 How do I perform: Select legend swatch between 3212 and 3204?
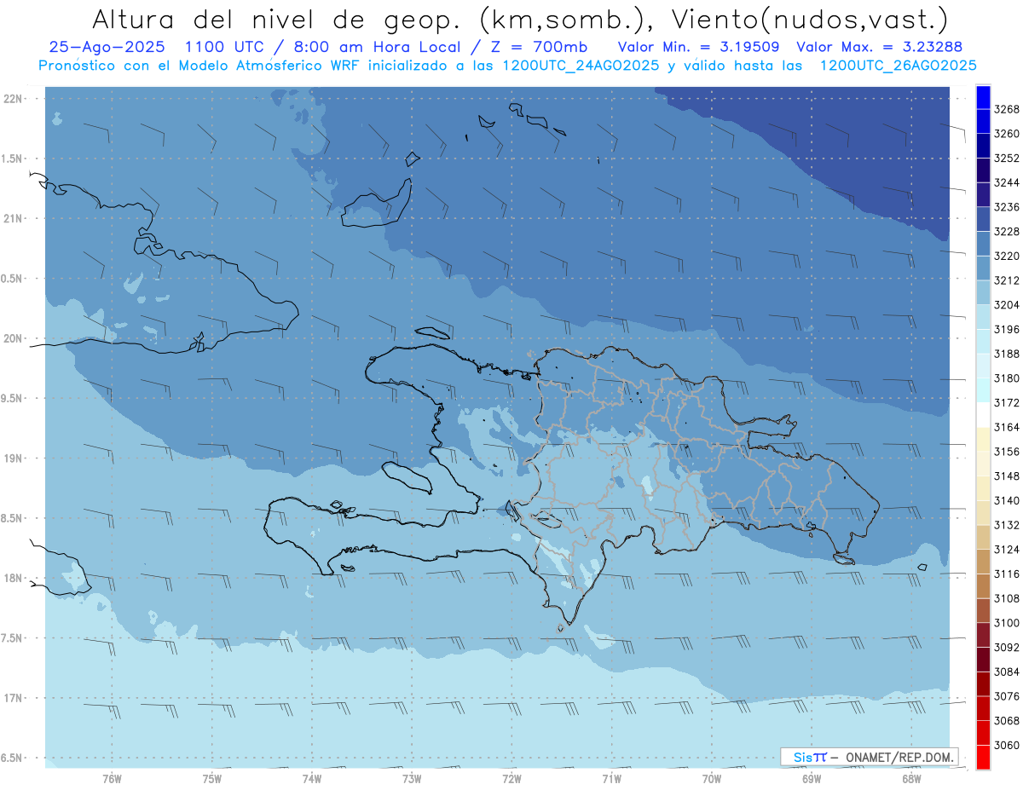983,292
